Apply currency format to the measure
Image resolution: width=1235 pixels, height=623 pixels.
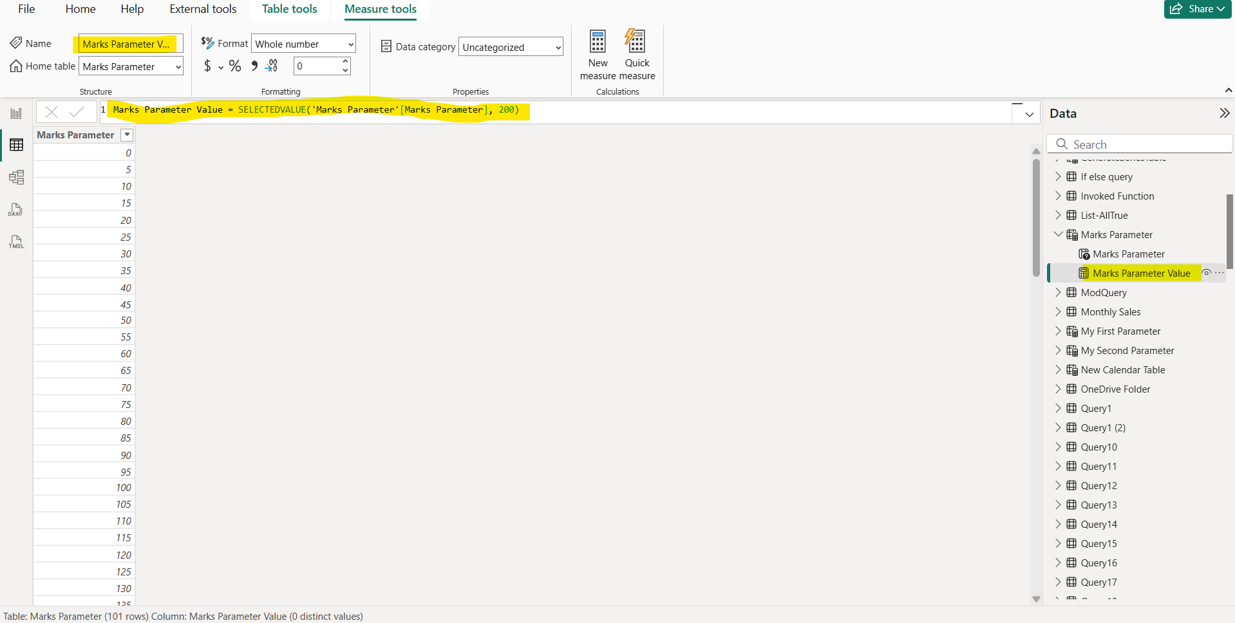[x=207, y=66]
